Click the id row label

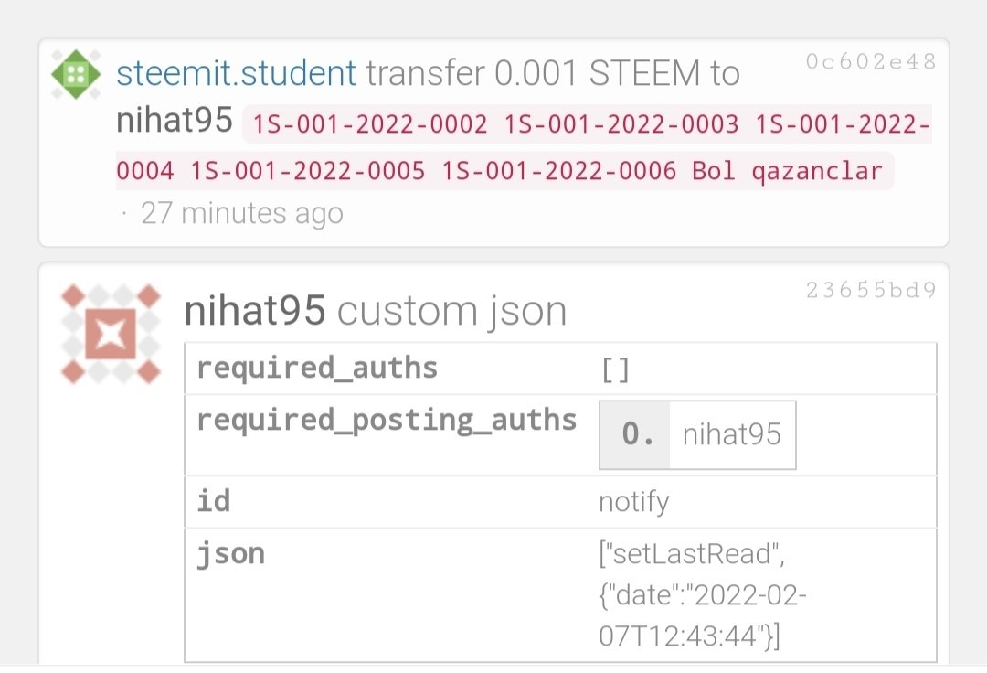[213, 501]
